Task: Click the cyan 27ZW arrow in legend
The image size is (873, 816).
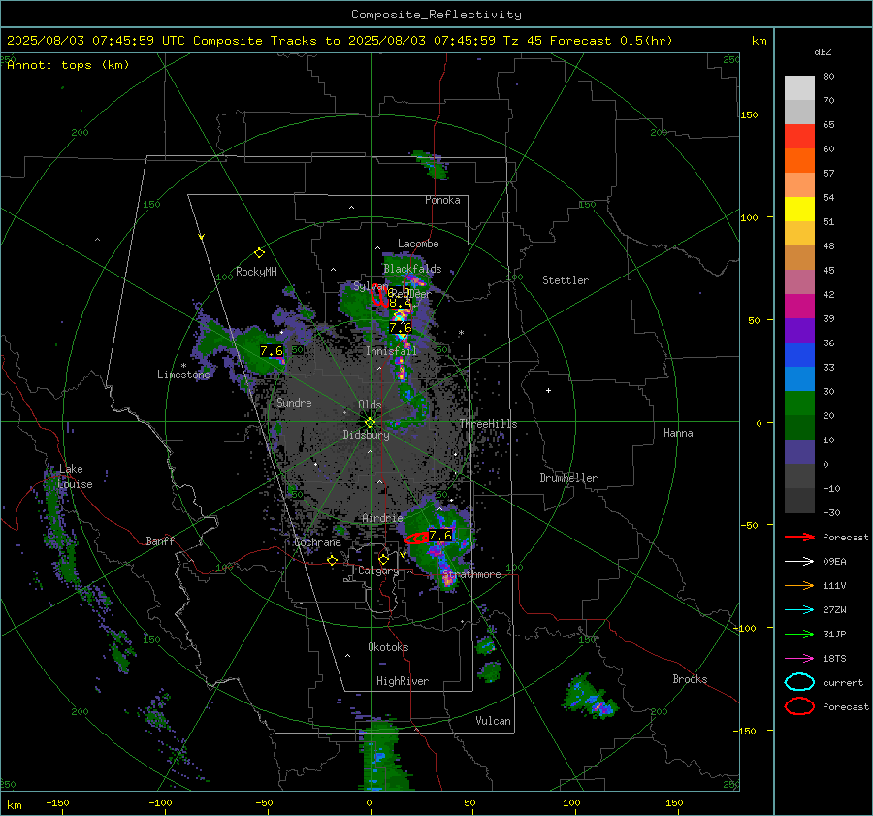Action: point(799,610)
